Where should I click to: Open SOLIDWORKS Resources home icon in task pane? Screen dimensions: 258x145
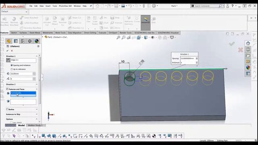click(248, 43)
